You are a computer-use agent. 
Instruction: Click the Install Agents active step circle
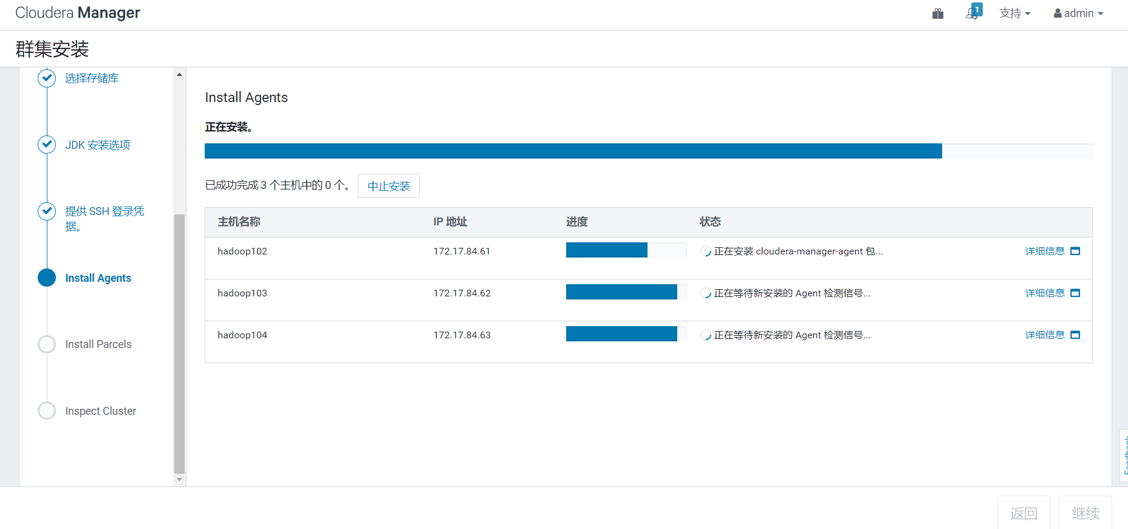[x=47, y=278]
